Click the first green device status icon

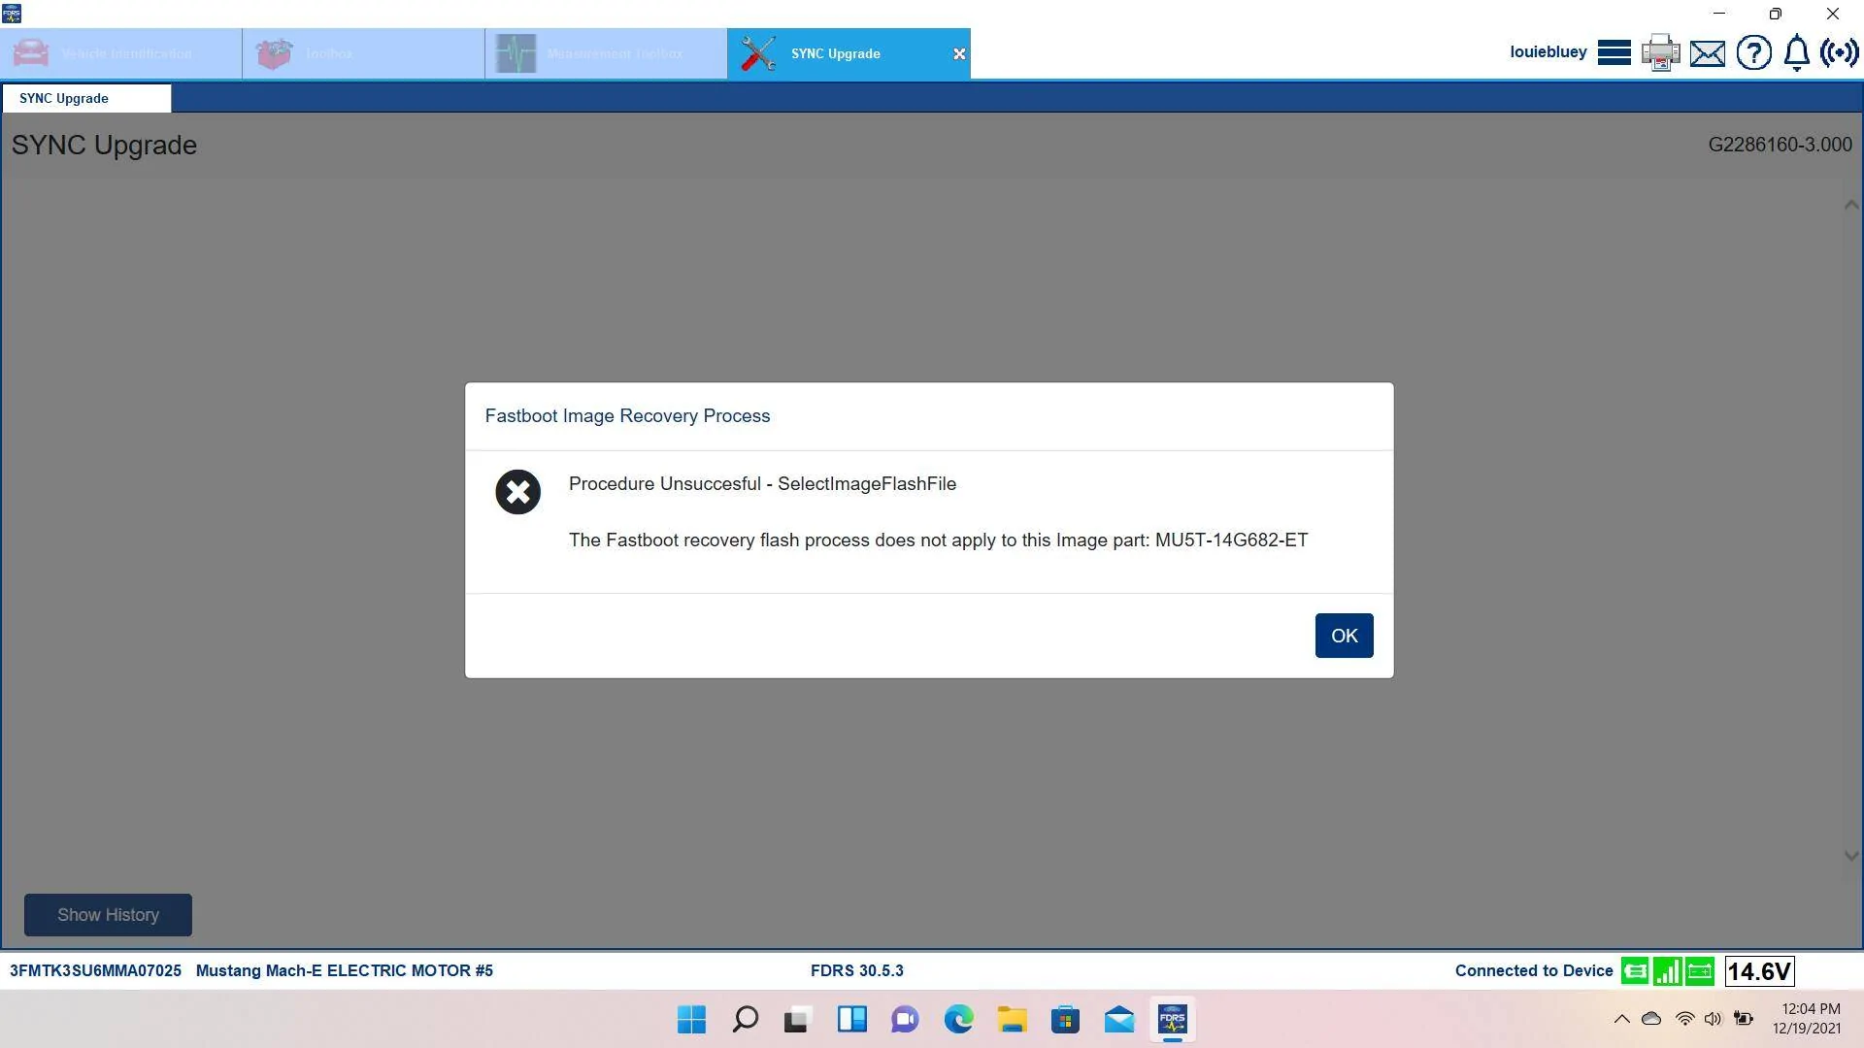[1635, 970]
